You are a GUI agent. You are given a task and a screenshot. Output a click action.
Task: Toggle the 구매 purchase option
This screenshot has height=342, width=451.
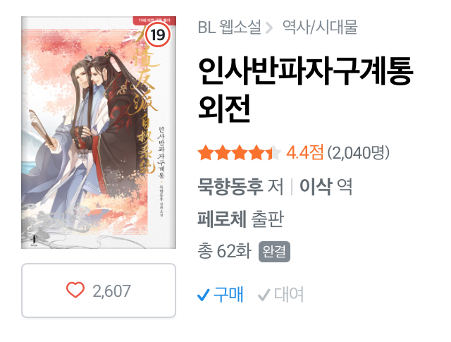221,295
